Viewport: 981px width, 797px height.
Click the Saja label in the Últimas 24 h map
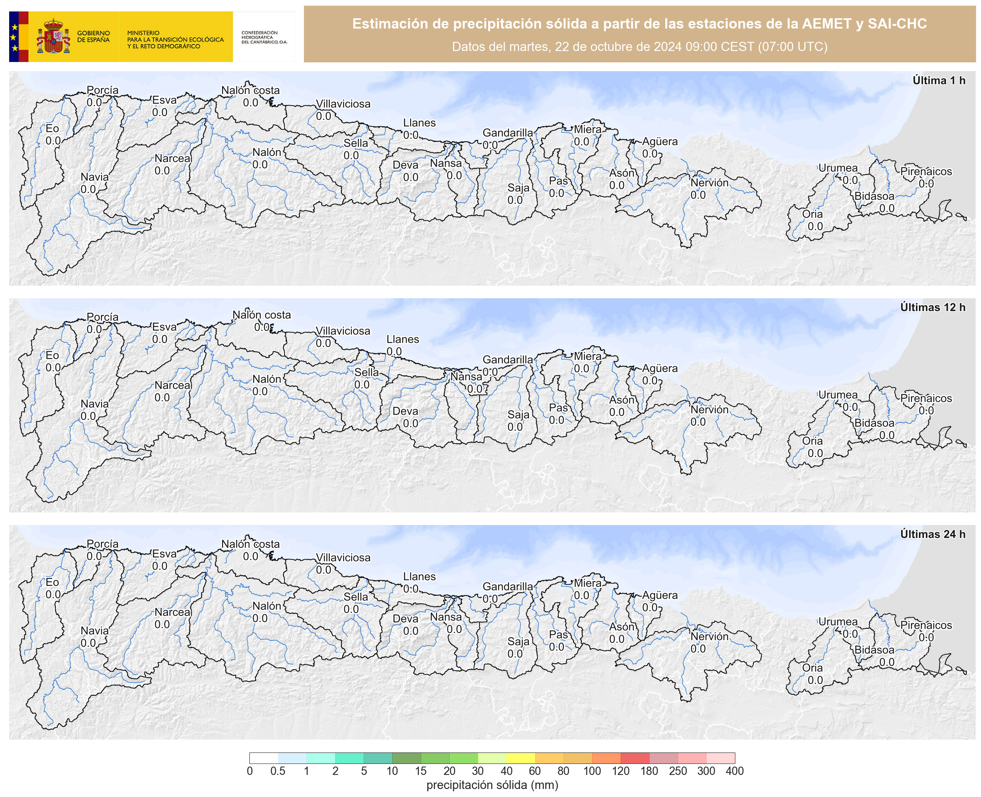point(518,641)
